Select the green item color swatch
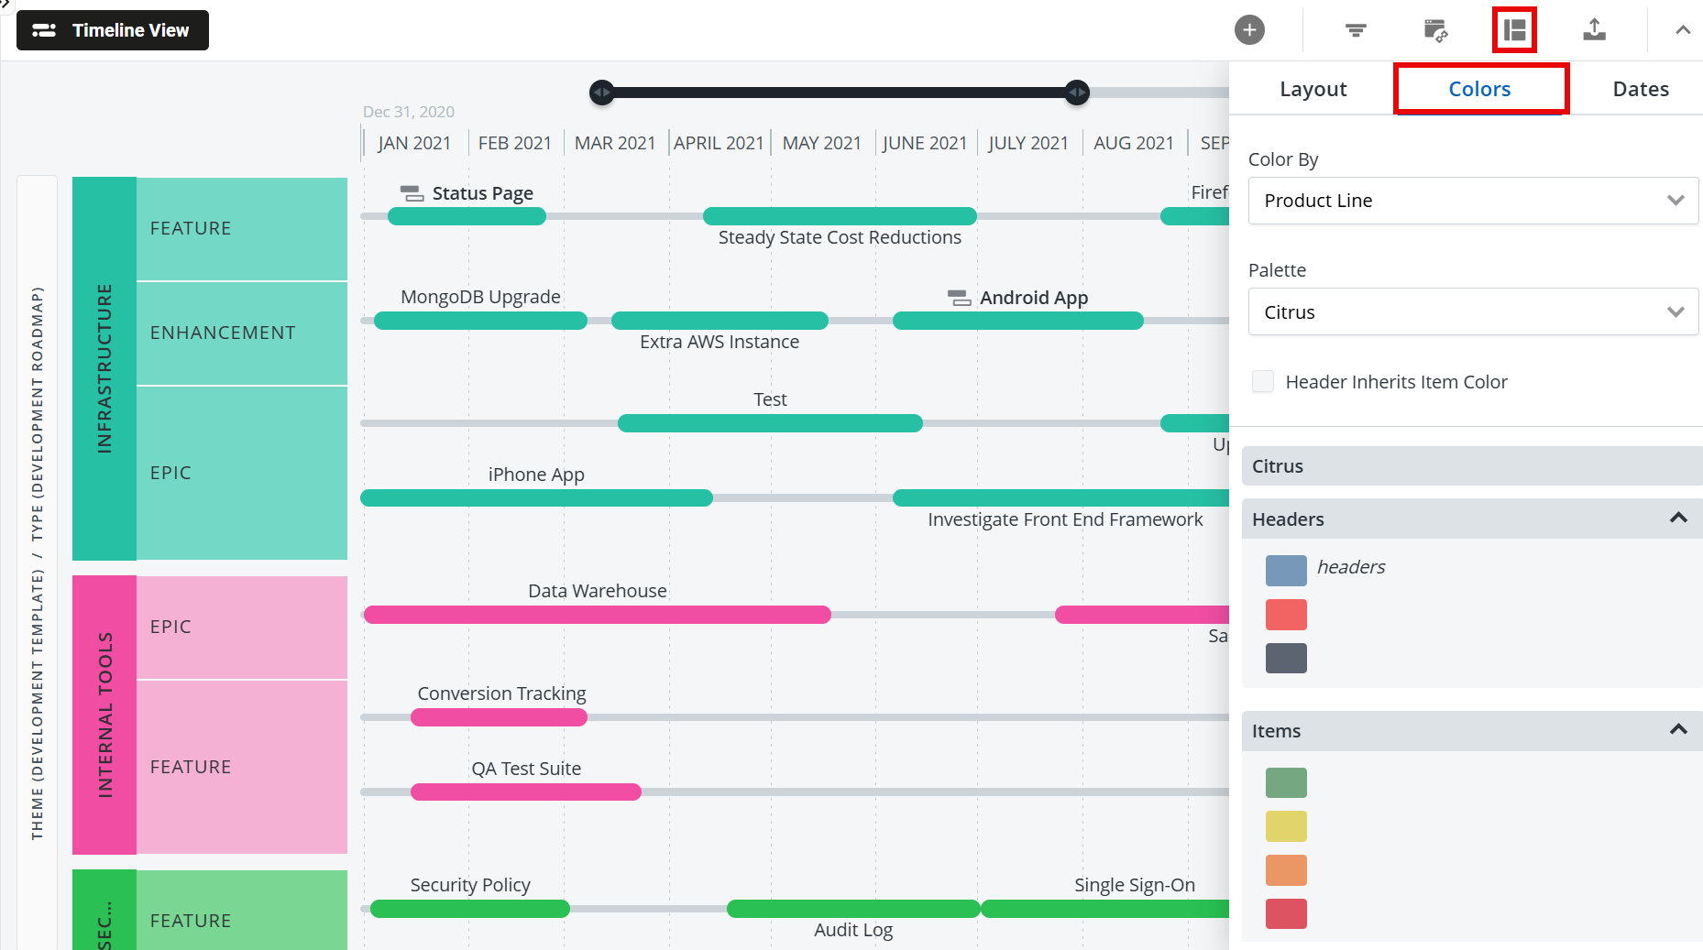This screenshot has height=950, width=1703. 1286,781
